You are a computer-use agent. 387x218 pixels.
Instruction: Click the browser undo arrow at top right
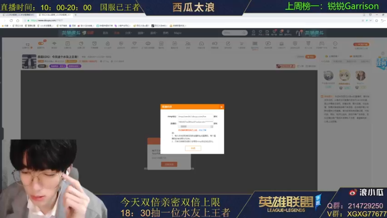click(383, 20)
